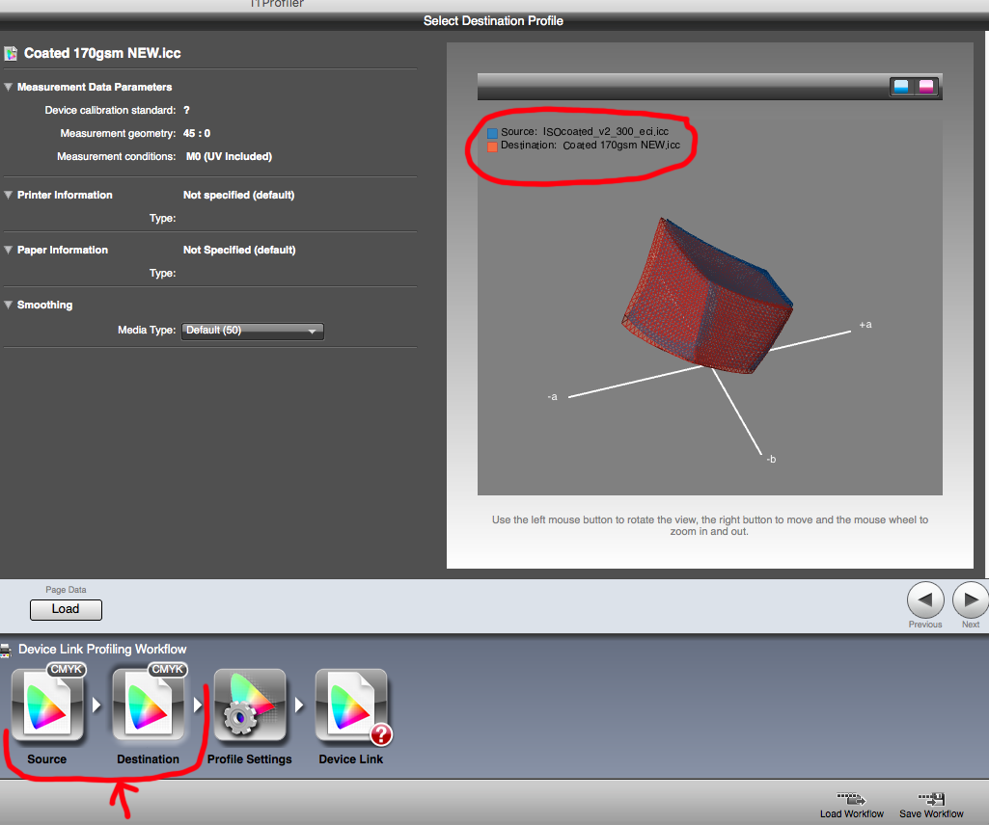Click the 'Source: ISOcoated_v2_300_eci.icc' legend text
This screenshot has width=989, height=825.
pos(585,132)
